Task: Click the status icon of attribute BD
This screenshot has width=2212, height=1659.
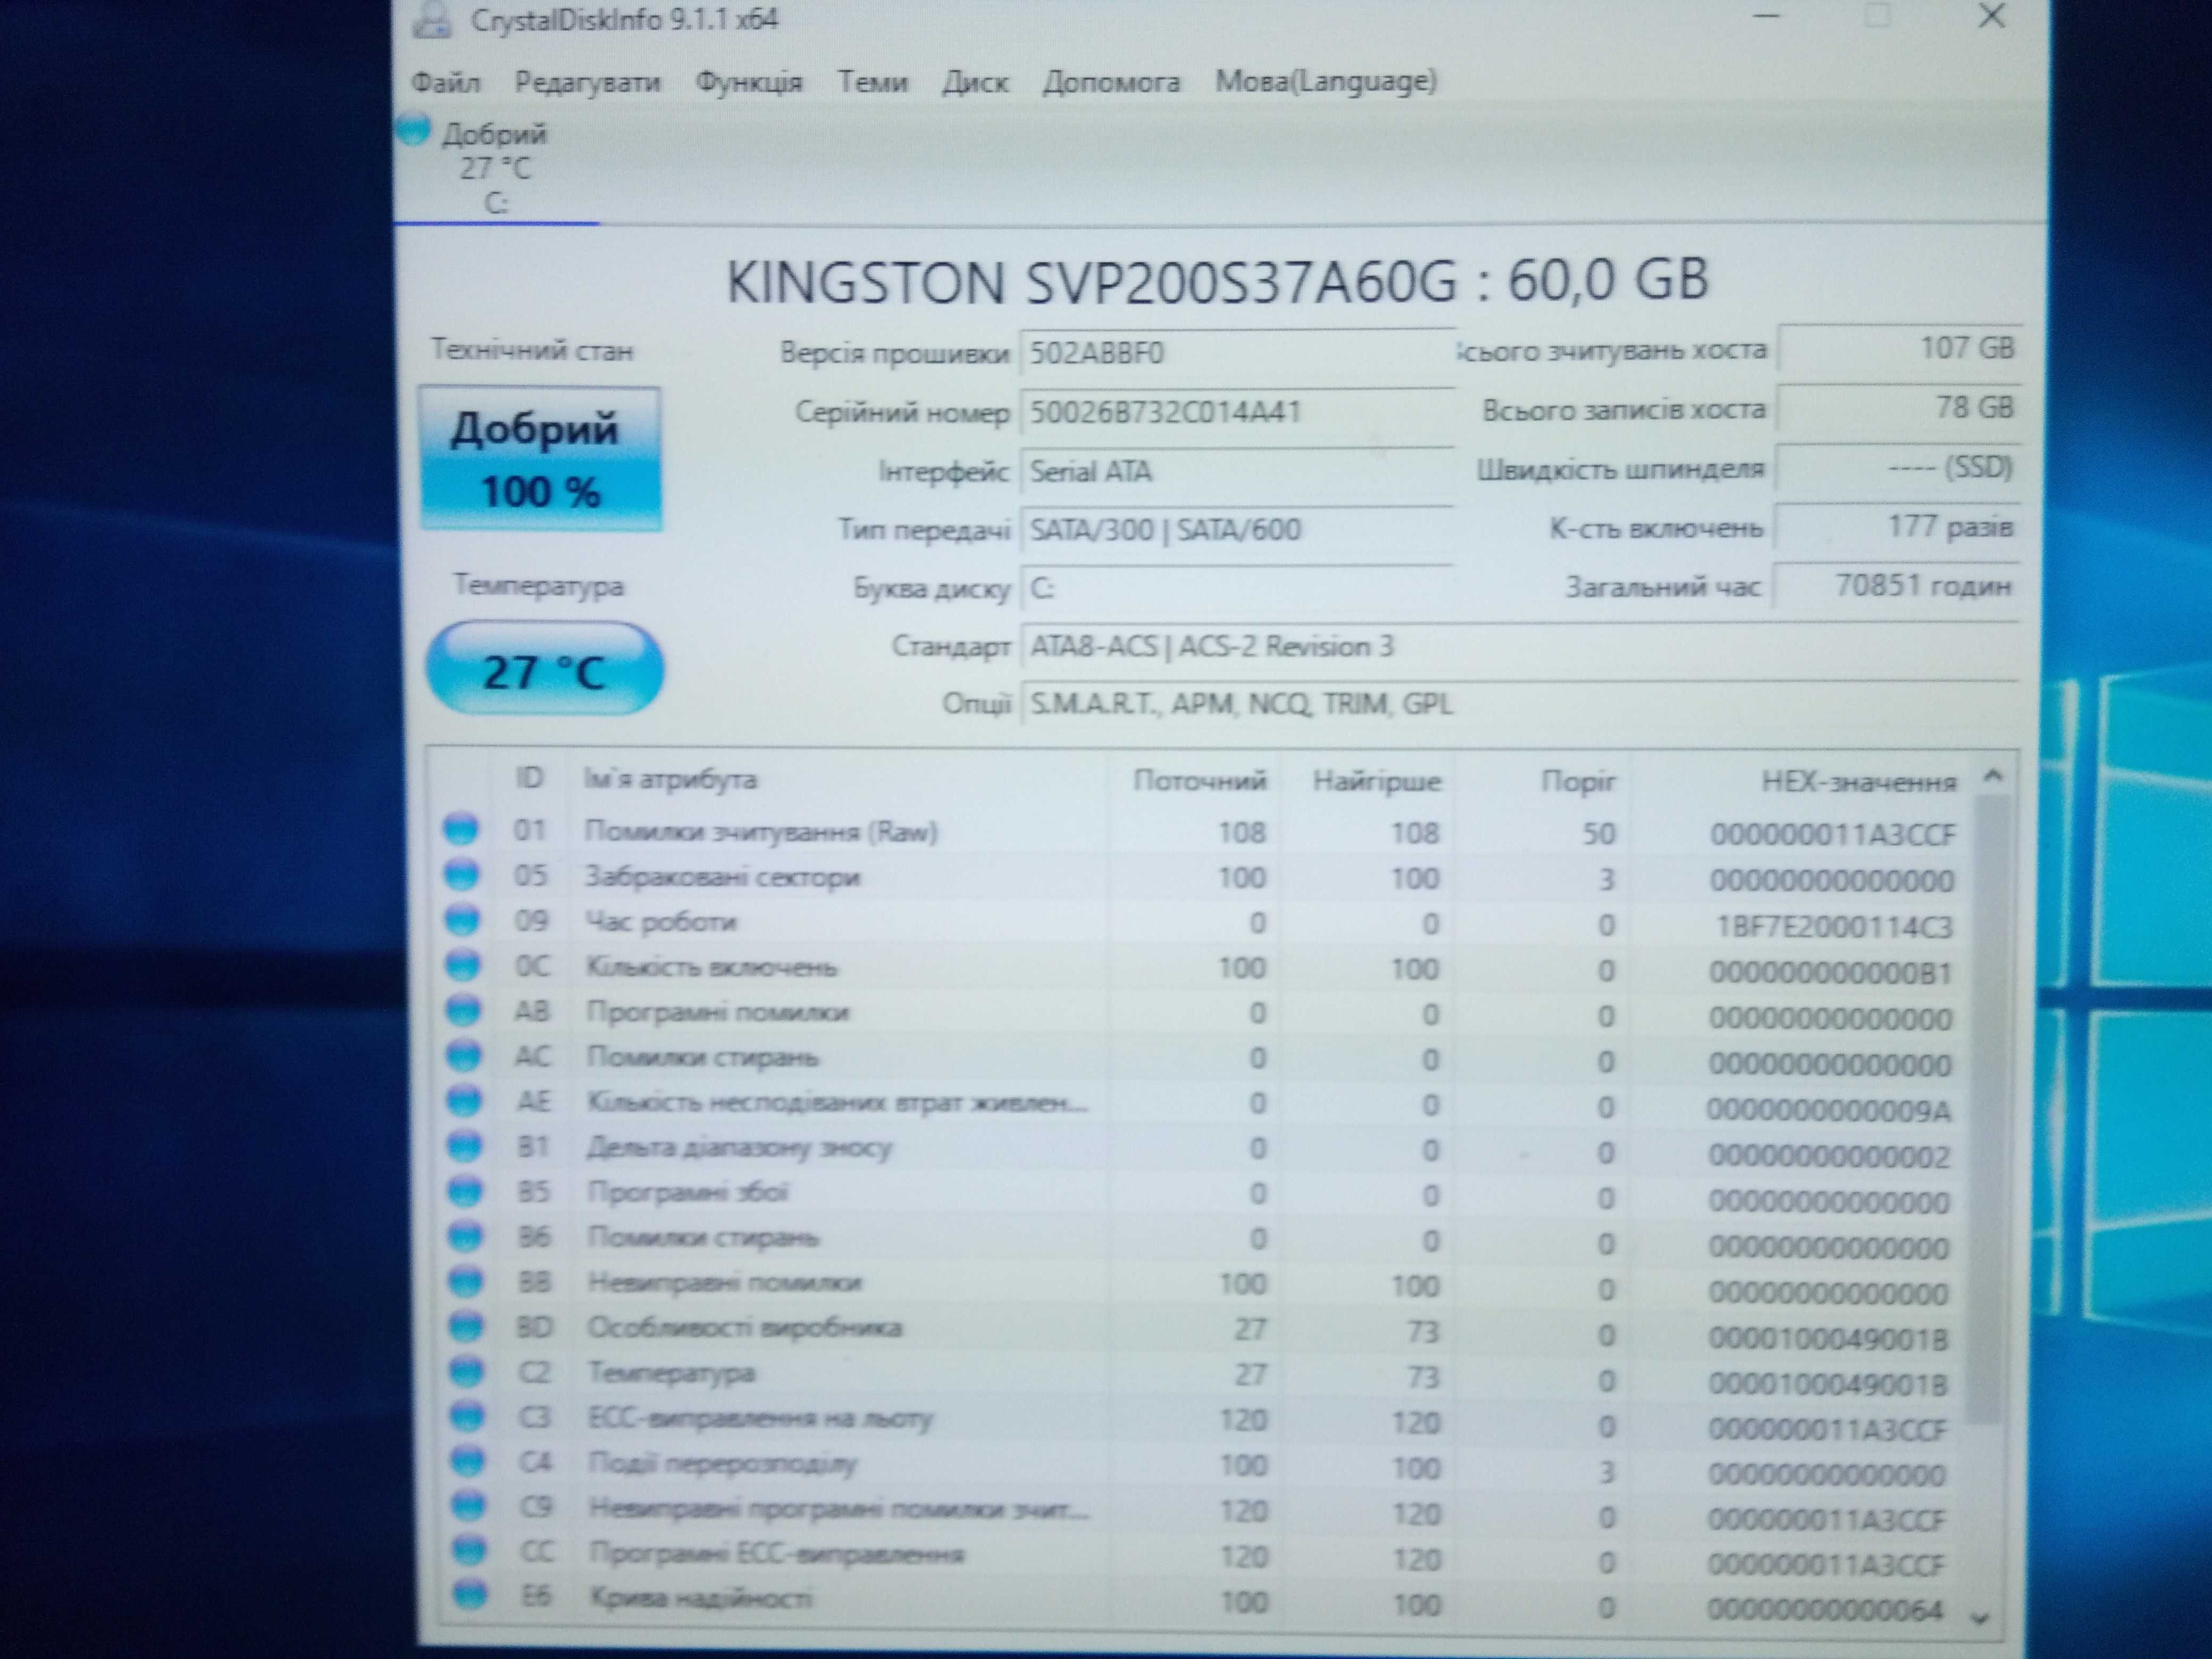Action: [x=466, y=1326]
